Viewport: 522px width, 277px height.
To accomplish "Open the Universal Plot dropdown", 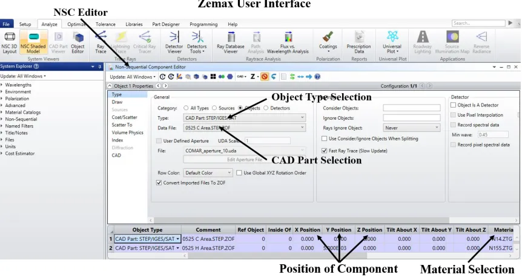I will pos(392,42).
